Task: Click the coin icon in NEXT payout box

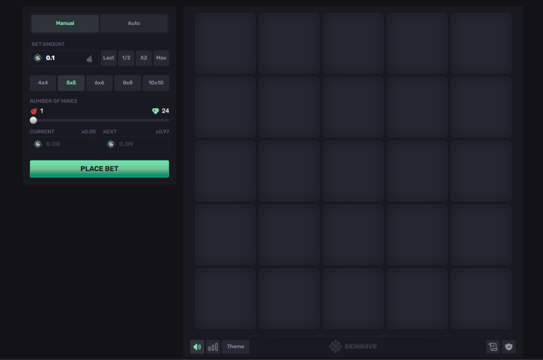Action: [111, 144]
